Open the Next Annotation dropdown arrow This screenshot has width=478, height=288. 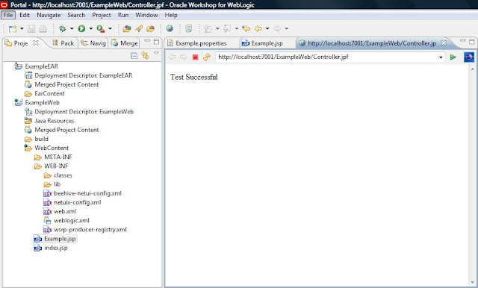tap(217, 28)
